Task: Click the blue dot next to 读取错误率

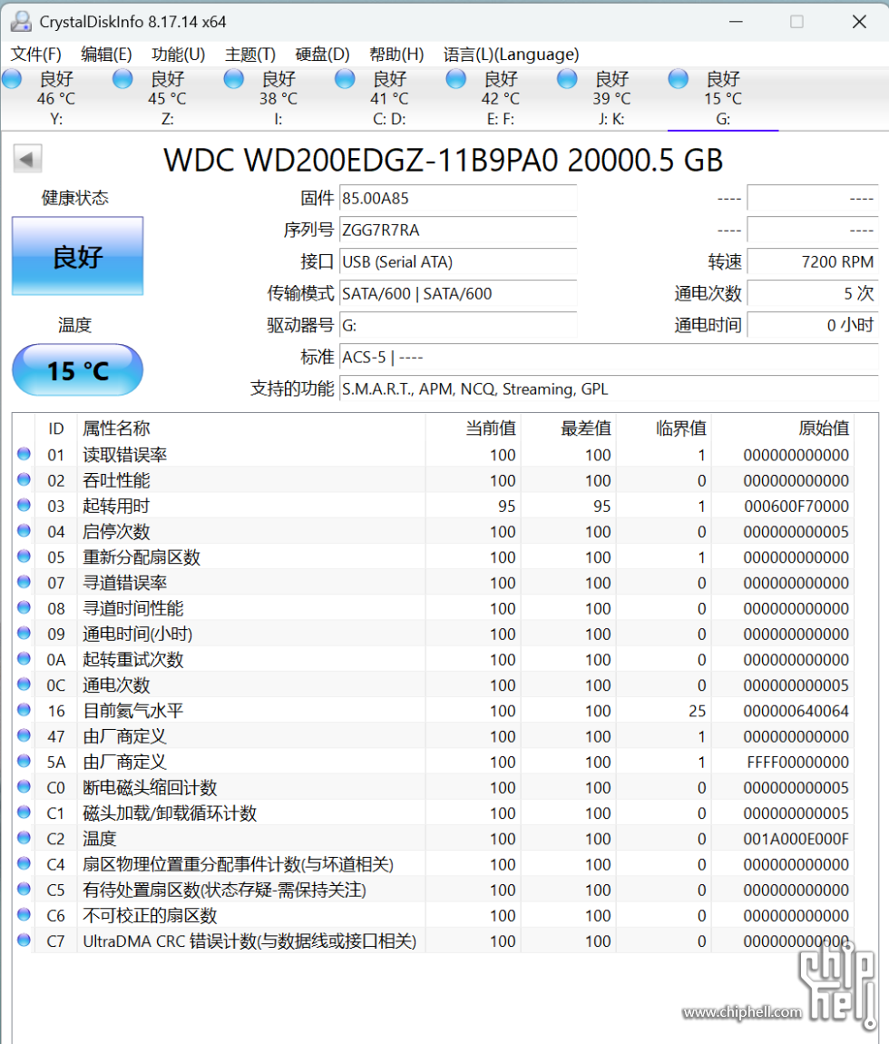Action: pyautogui.click(x=23, y=455)
